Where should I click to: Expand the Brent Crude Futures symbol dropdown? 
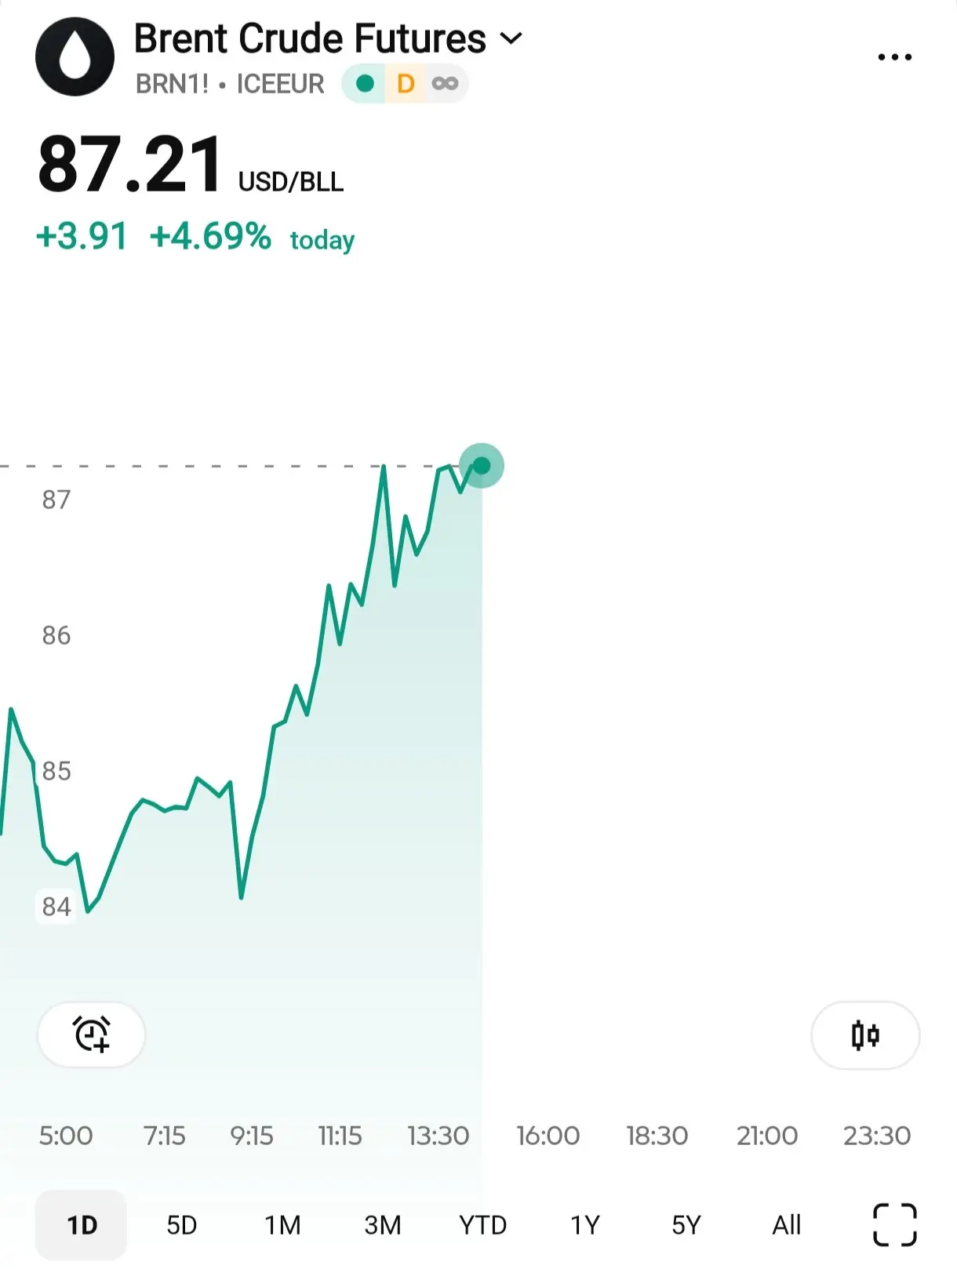tap(511, 38)
